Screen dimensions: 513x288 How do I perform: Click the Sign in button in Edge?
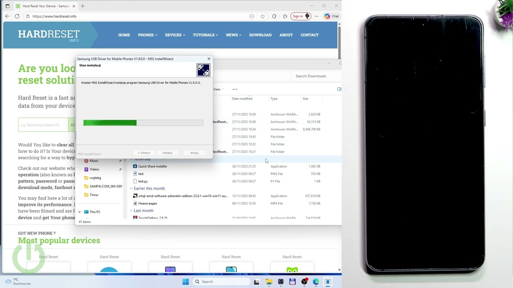pos(301,16)
